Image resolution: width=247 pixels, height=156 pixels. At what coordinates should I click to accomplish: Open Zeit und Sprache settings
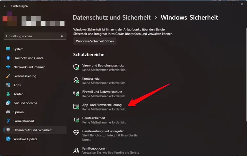35,103
